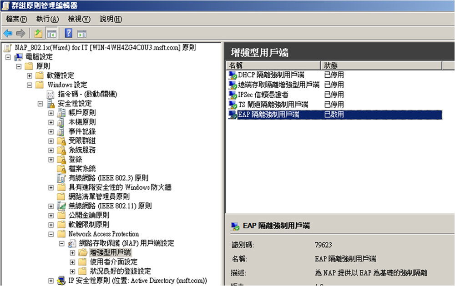Click the 檔案系統 folder icon

(61, 169)
